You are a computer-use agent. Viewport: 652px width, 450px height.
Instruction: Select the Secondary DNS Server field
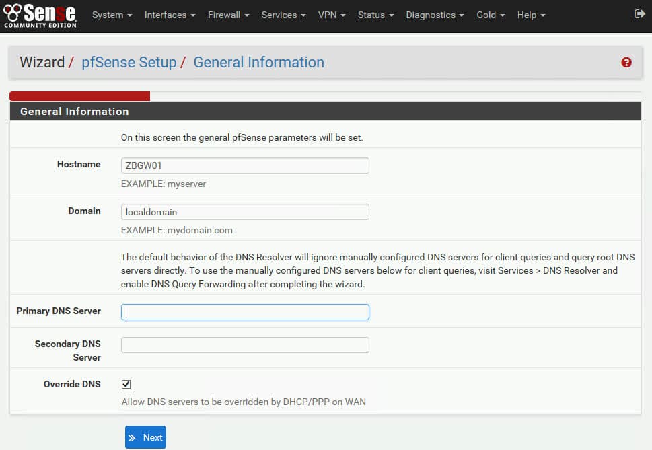pyautogui.click(x=245, y=345)
